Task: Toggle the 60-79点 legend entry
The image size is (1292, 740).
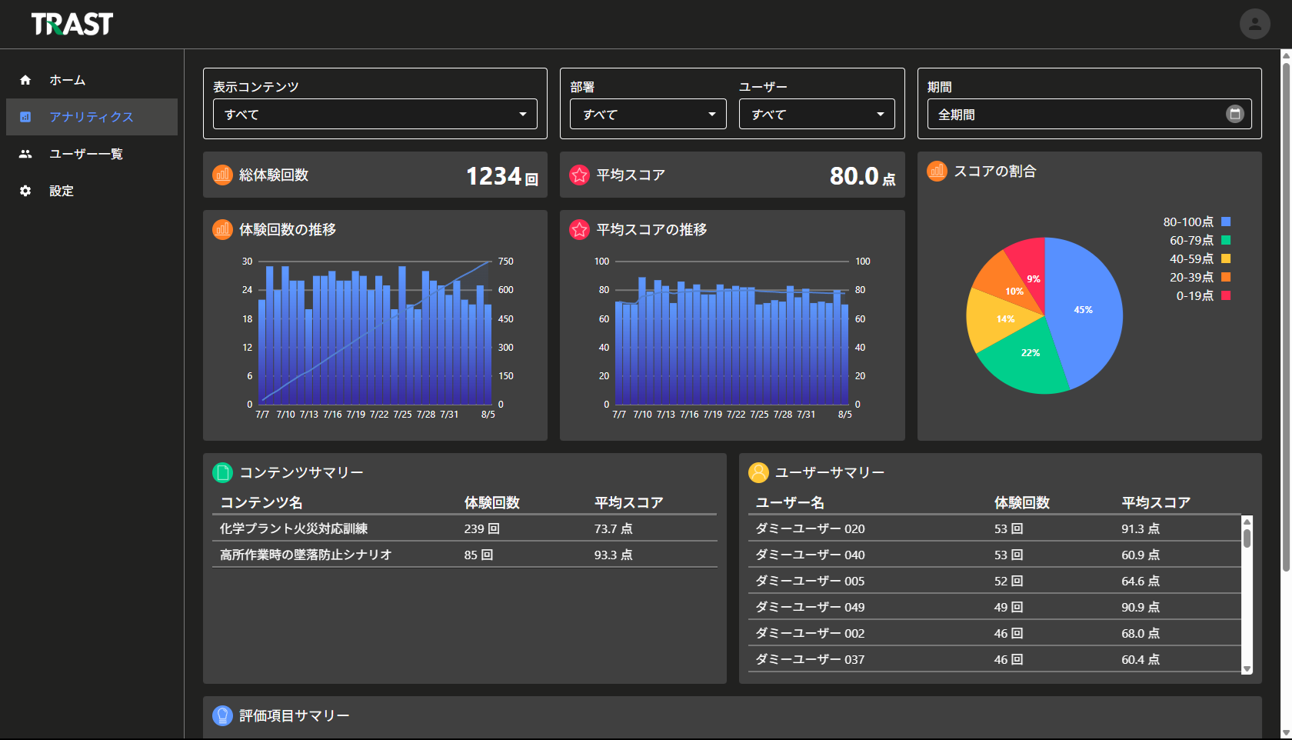Action: [x=1199, y=240]
